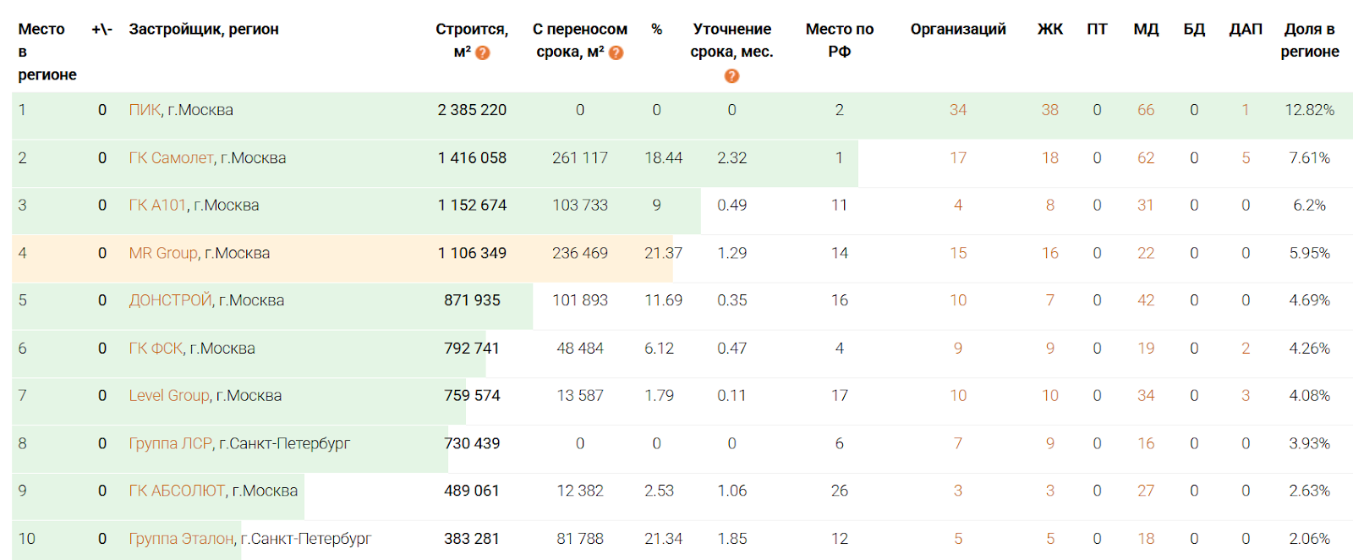Click help icon next to Строится, м²
The height and width of the screenshot is (560, 1353).
click(x=483, y=52)
